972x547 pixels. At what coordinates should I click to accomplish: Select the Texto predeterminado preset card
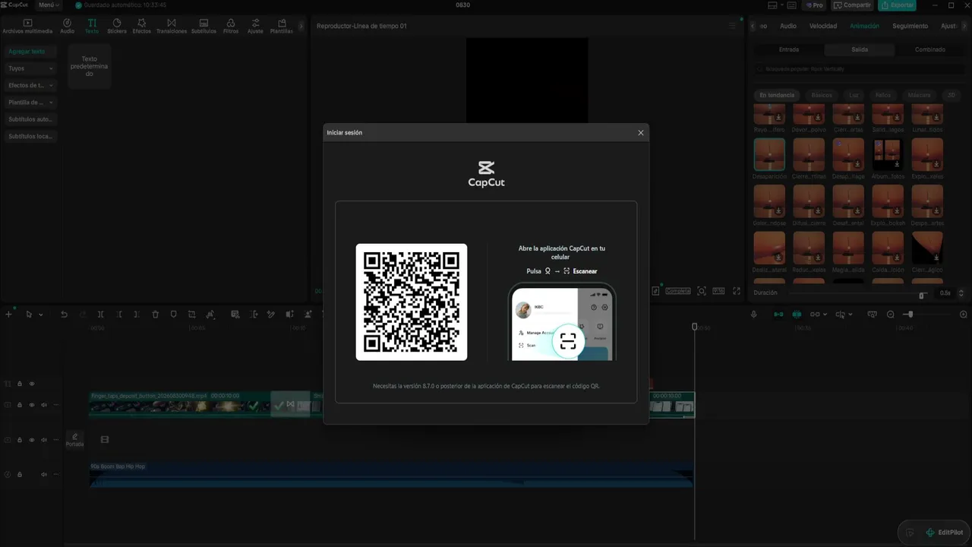pos(90,66)
